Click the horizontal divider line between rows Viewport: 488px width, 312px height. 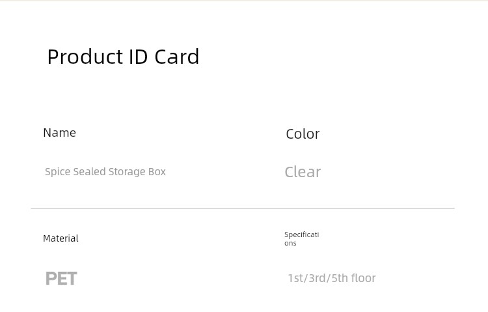243,208
